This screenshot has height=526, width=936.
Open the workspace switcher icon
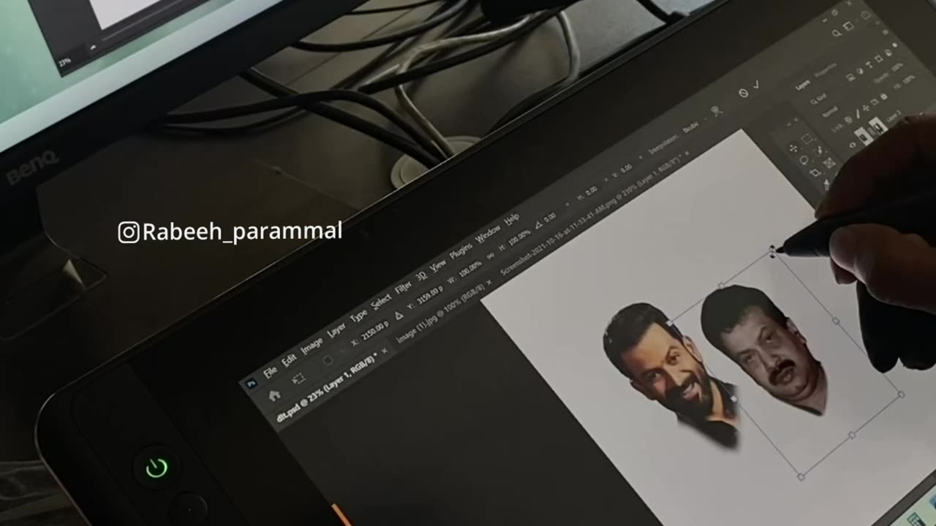tap(849, 26)
